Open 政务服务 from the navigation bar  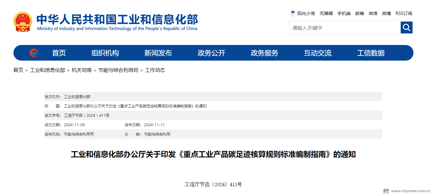(264, 53)
